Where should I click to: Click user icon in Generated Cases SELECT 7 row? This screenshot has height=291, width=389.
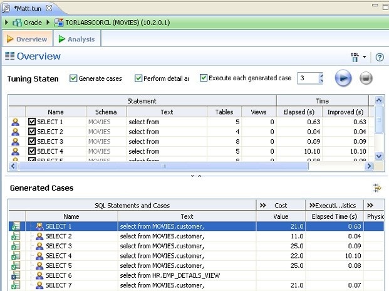click(39, 285)
